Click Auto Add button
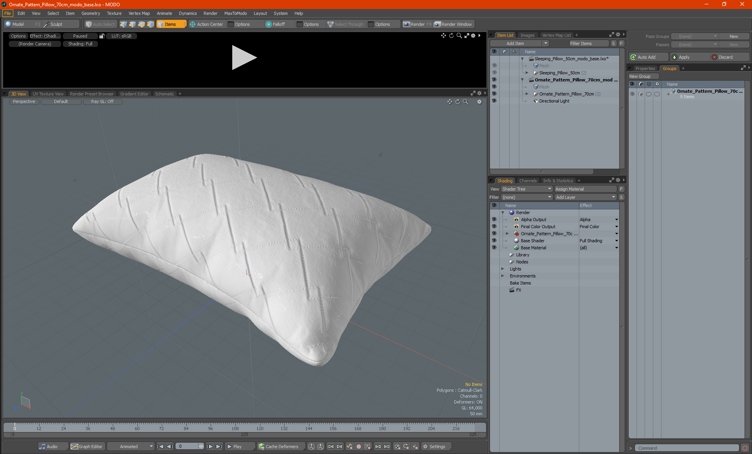 pos(648,57)
